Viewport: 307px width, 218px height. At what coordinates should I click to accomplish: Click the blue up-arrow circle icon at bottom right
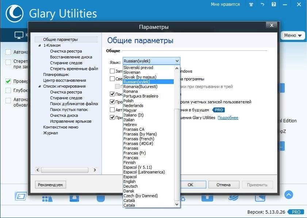point(289,195)
